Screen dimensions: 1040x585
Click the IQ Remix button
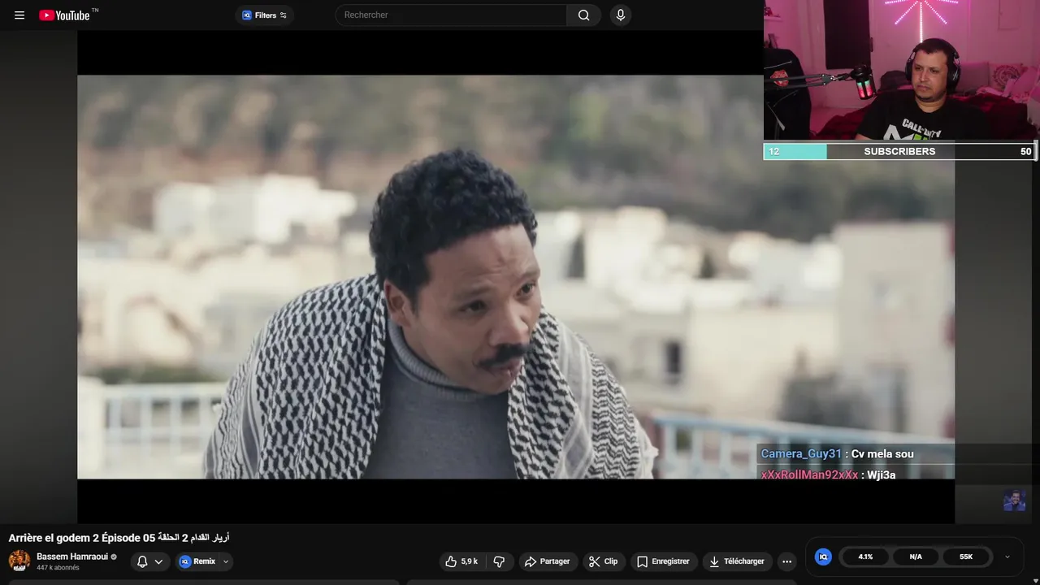(197, 561)
